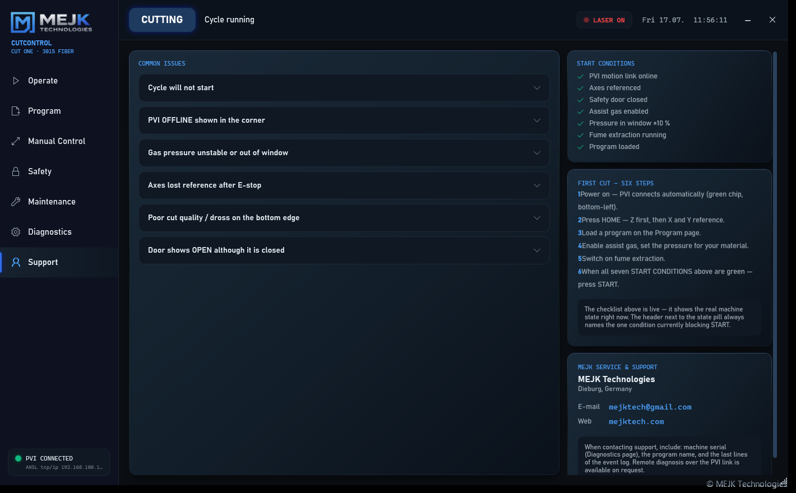796x493 pixels.
Task: Click the Operate play icon in sidebar
Action: click(16, 81)
